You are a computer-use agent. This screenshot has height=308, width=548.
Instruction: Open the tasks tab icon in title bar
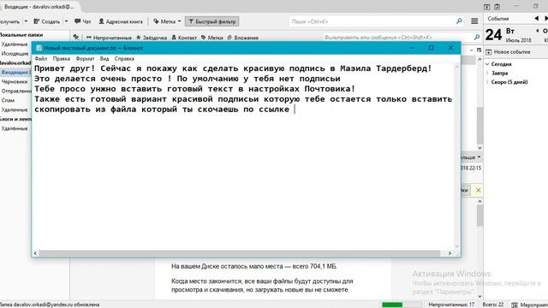tap(497, 7)
